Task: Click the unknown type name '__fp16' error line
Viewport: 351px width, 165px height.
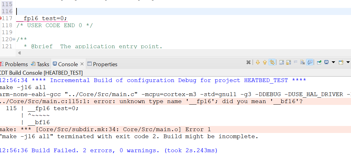Action: pos(153,101)
